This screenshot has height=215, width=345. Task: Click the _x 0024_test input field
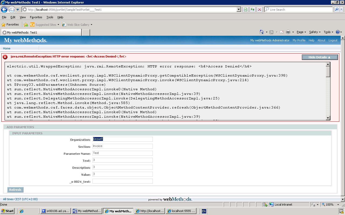coord(123,181)
